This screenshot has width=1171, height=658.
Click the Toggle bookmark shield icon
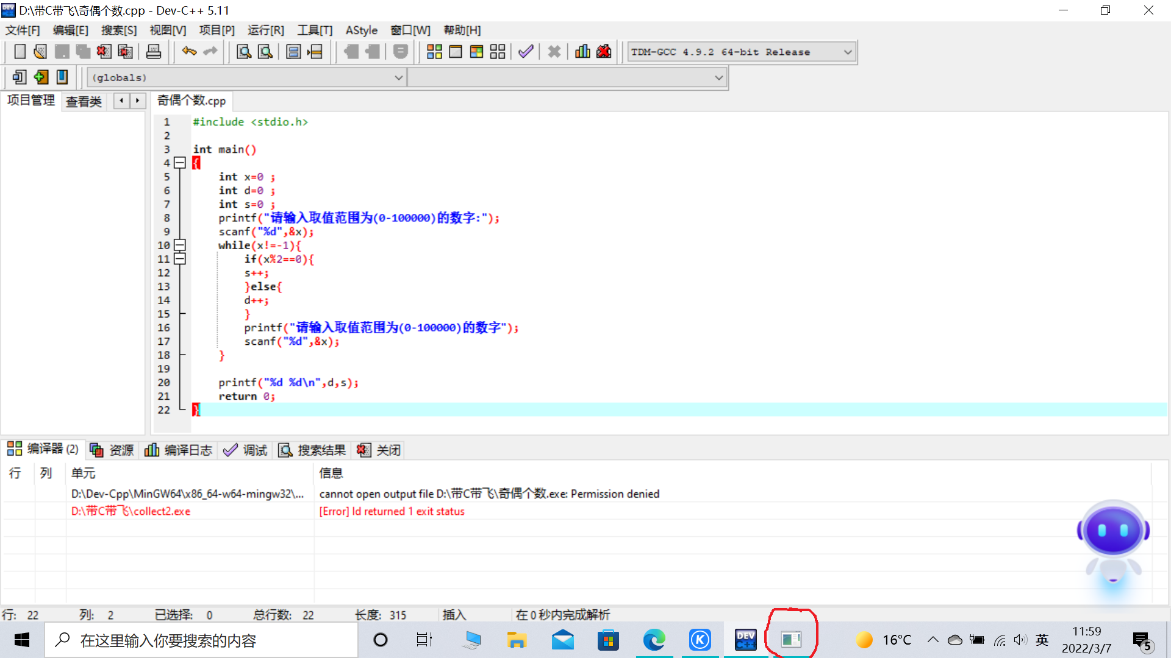(401, 52)
